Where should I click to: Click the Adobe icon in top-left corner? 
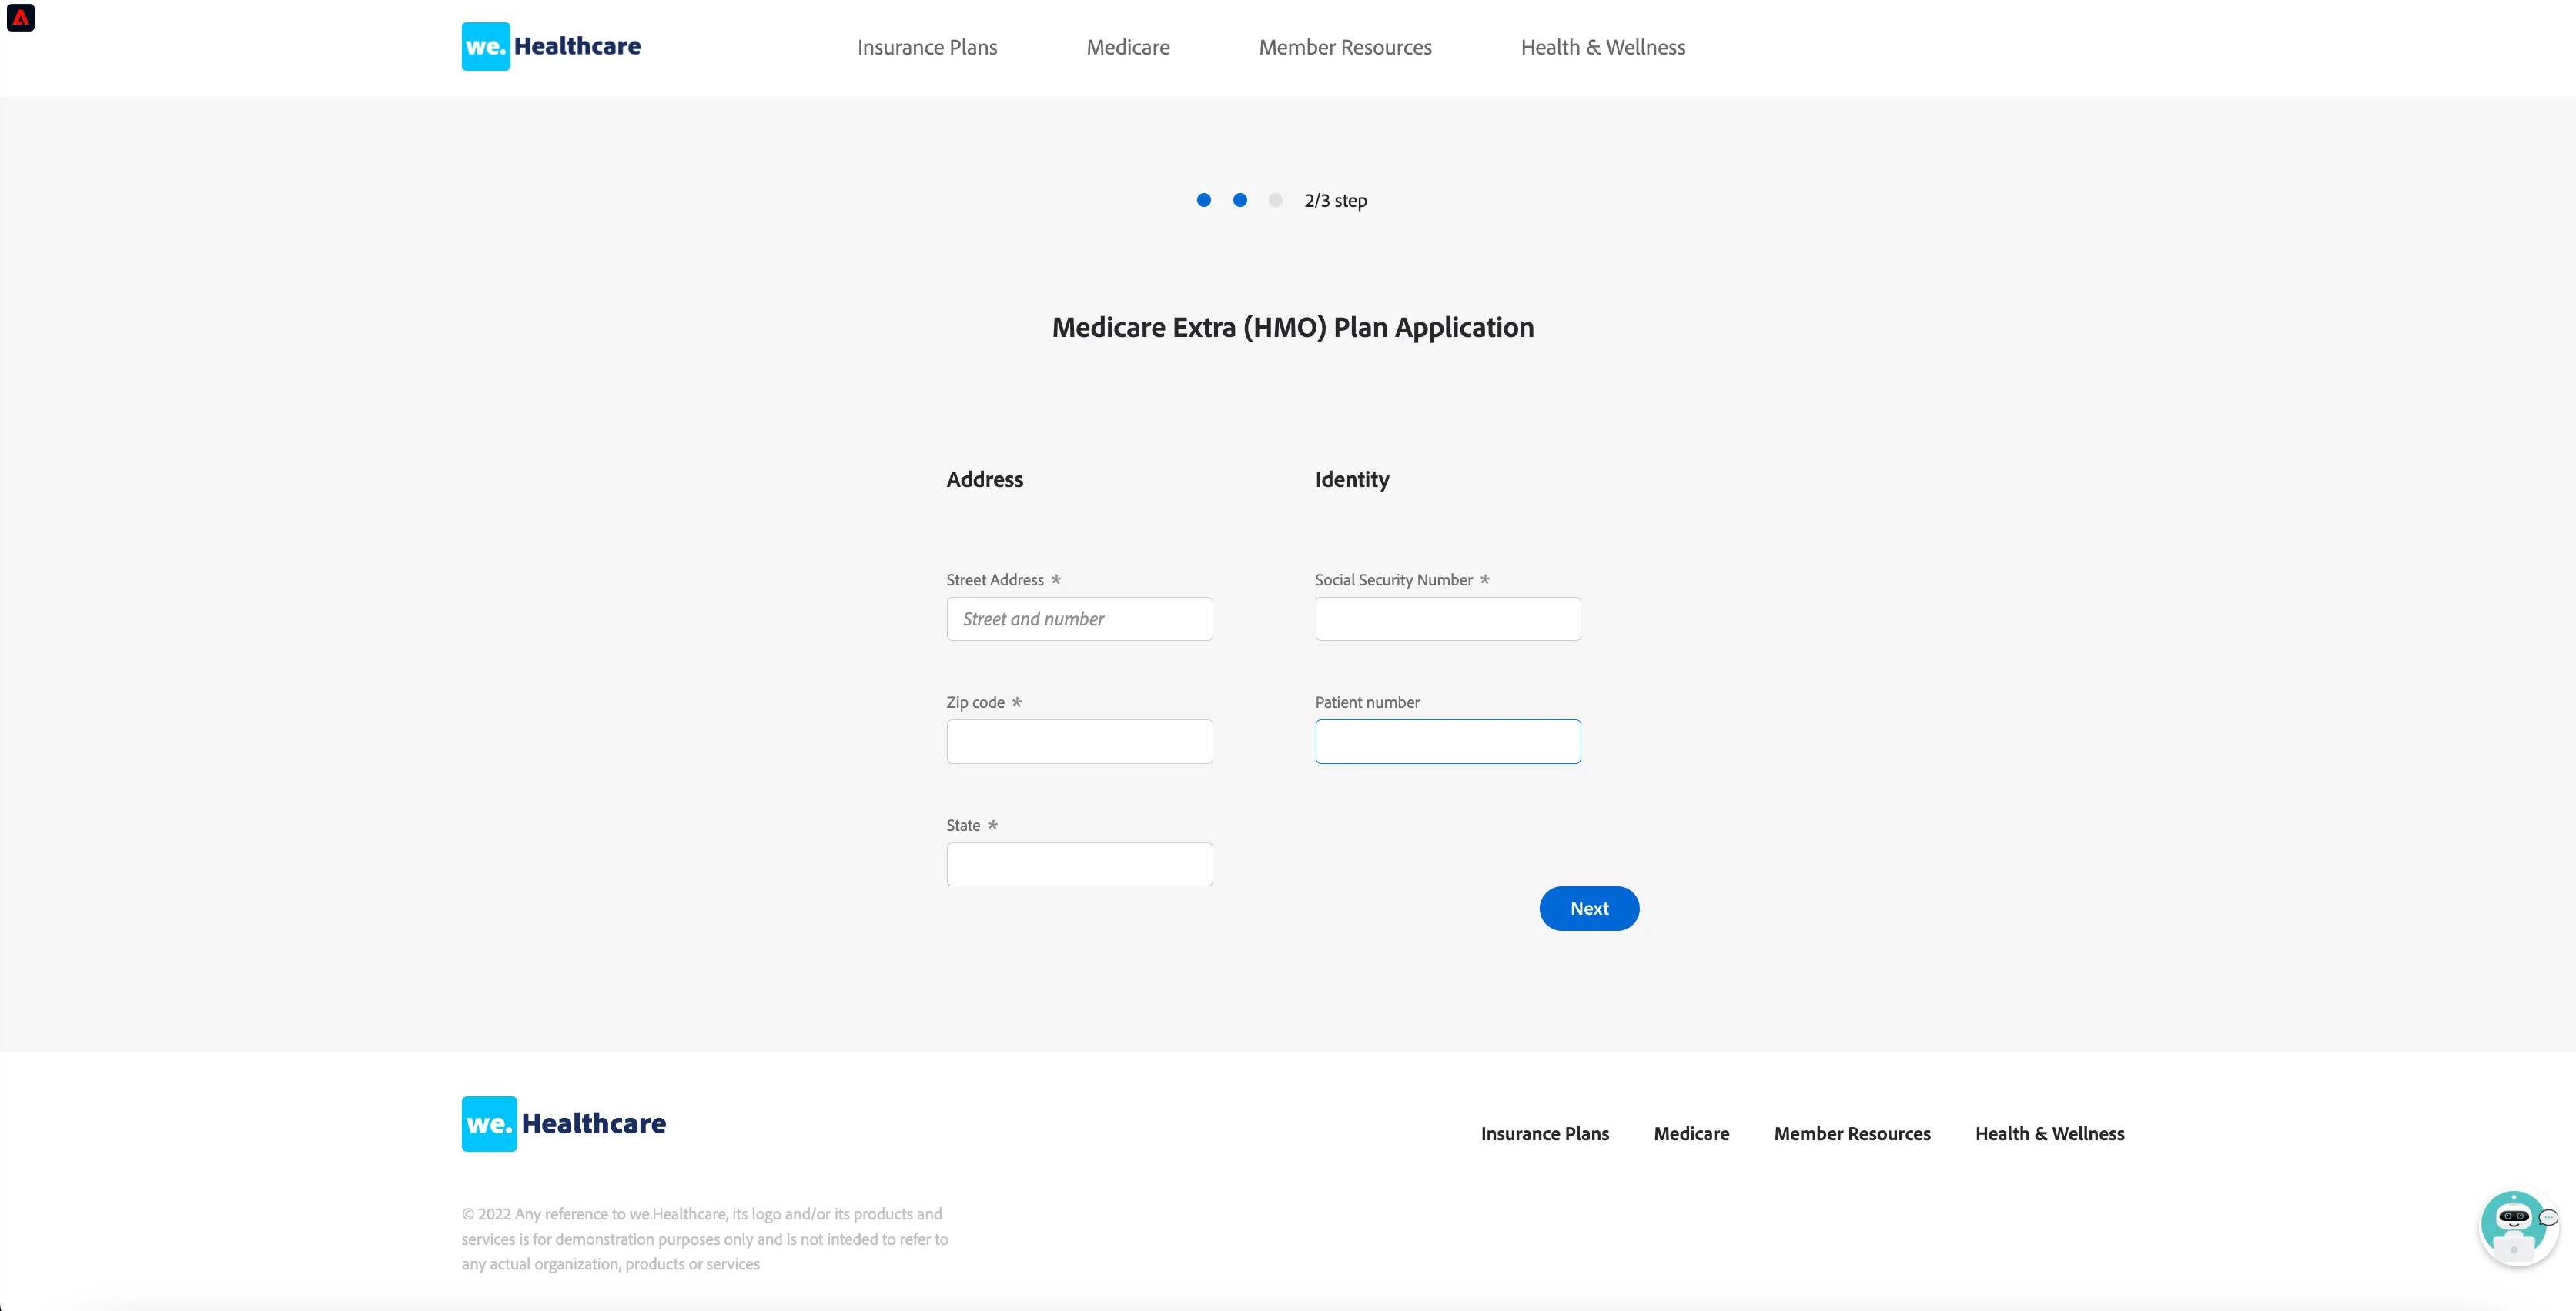point(21,18)
